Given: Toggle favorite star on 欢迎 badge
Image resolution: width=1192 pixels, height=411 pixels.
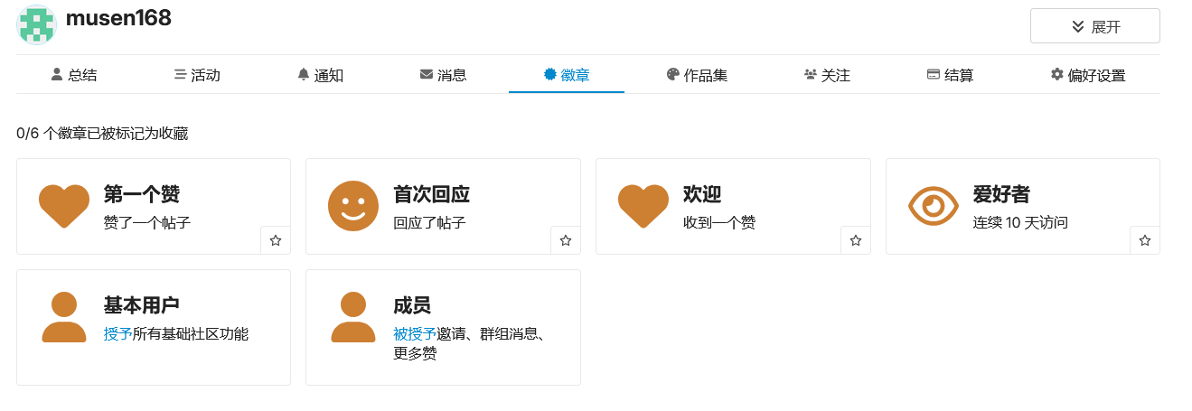Looking at the screenshot, I should (x=856, y=240).
